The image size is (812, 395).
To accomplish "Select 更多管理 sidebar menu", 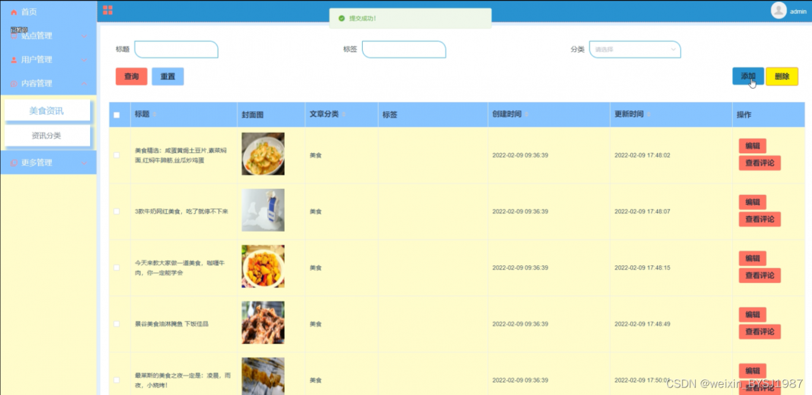I will point(48,163).
